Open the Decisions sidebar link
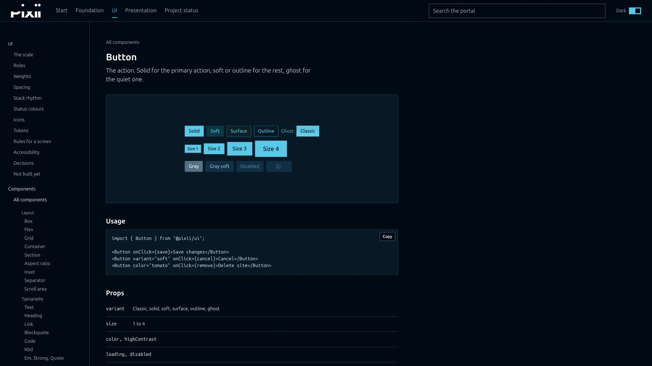This screenshot has width=652, height=366. 24,163
